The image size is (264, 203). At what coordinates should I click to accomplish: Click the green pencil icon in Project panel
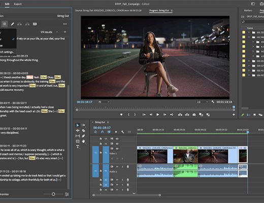click(243, 115)
